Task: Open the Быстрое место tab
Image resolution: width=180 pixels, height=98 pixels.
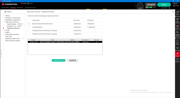Action: tap(5, 7)
